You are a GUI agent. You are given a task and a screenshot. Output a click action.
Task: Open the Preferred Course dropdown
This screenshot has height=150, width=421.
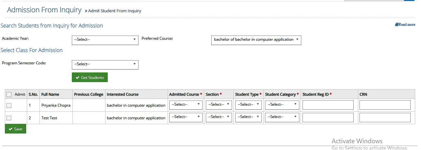click(x=256, y=40)
